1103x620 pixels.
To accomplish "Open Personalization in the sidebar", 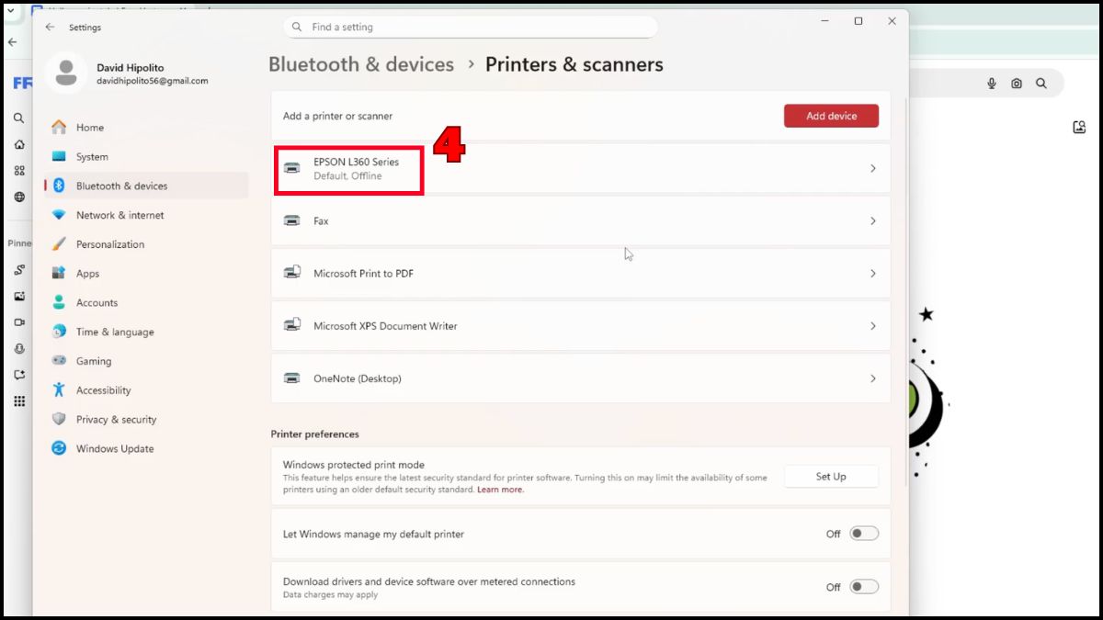I will (146, 244).
